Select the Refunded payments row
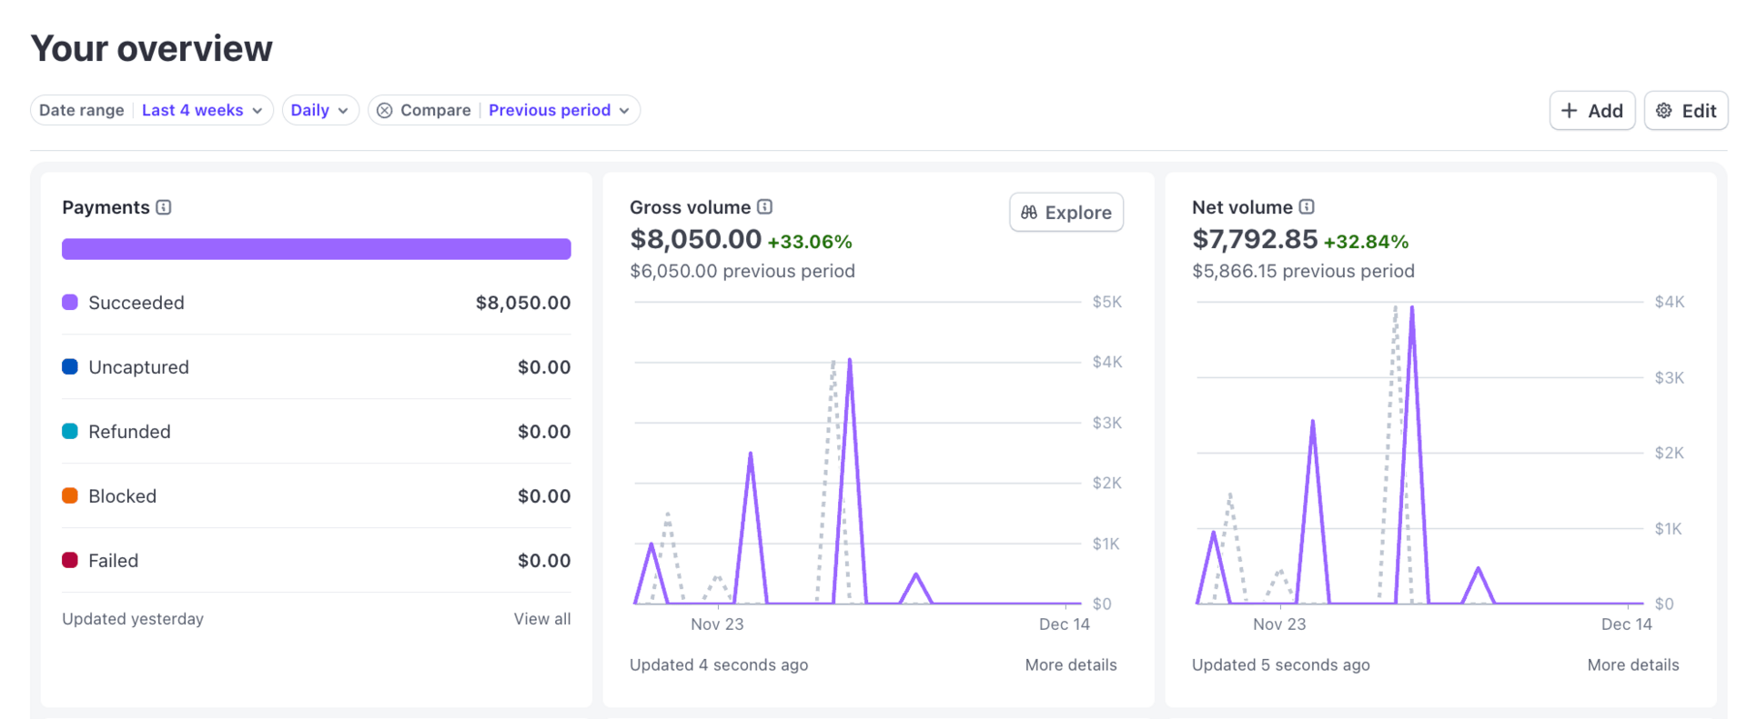Screen dimensions: 1747x719 tap(316, 432)
